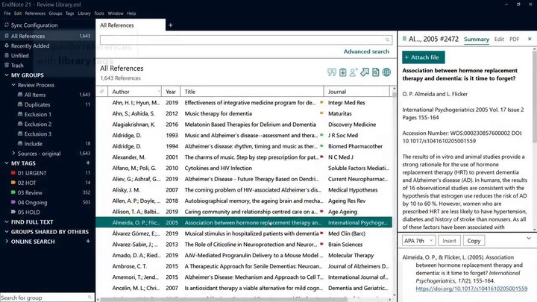
Task: Switch to the Edit tab
Action: tap(499, 39)
